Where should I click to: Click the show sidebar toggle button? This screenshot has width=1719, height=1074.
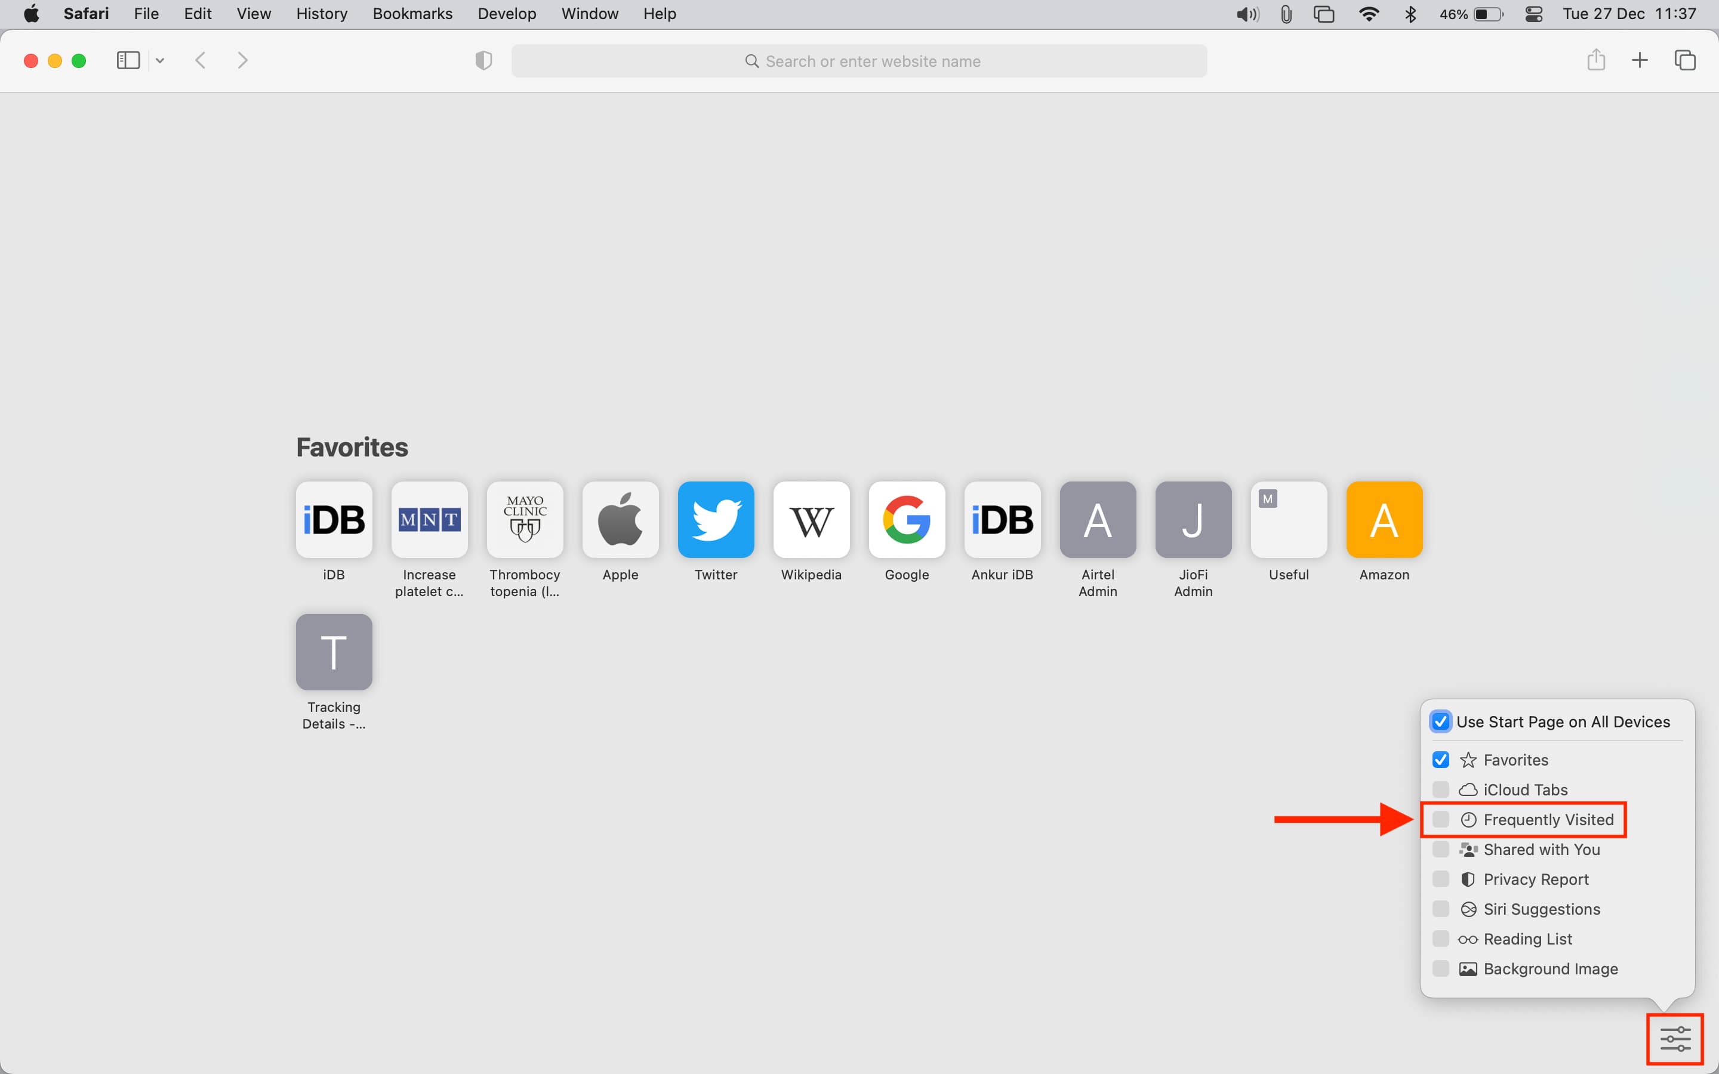pyautogui.click(x=129, y=60)
